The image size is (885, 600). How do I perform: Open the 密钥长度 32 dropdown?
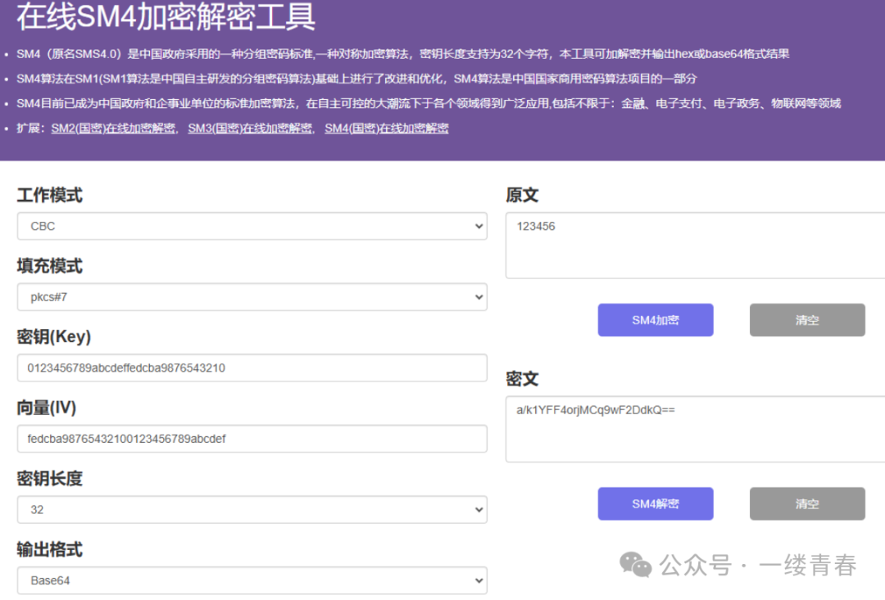tap(252, 510)
